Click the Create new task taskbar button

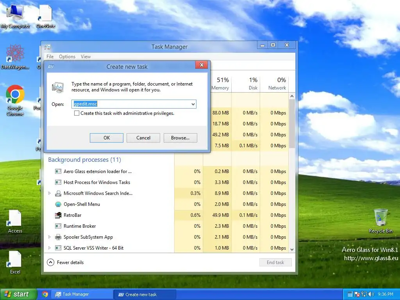coord(145,295)
